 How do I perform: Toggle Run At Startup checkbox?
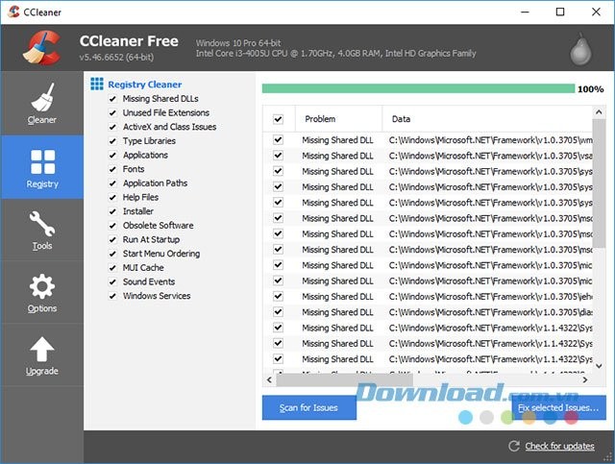click(x=112, y=239)
